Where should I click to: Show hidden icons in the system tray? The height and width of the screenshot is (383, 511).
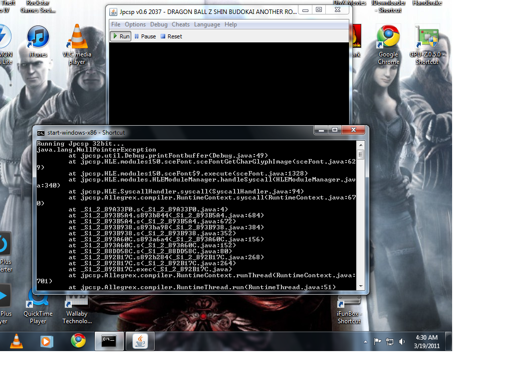click(x=365, y=342)
